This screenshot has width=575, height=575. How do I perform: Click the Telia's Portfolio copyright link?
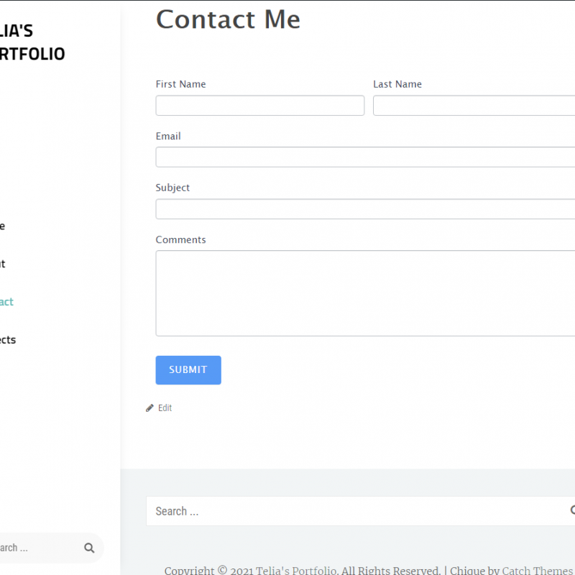[297, 570]
